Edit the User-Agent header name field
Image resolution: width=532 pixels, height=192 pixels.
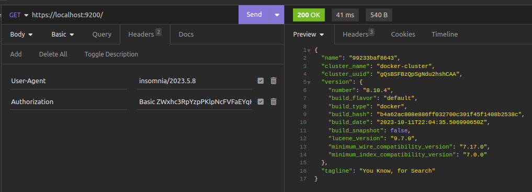pos(69,81)
